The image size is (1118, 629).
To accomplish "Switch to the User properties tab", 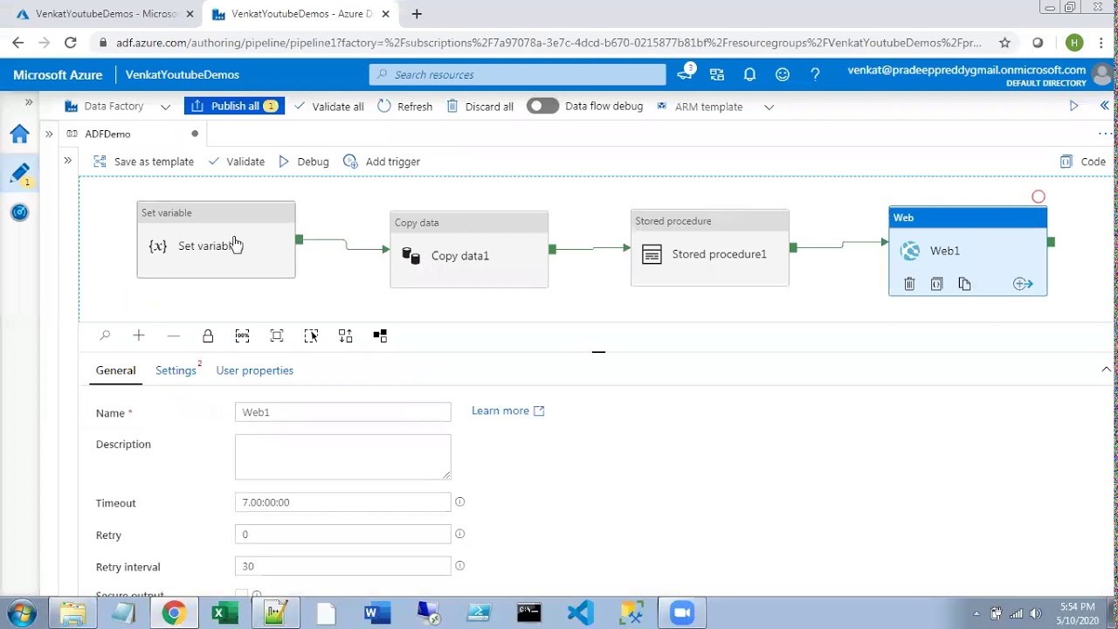I will tap(254, 370).
